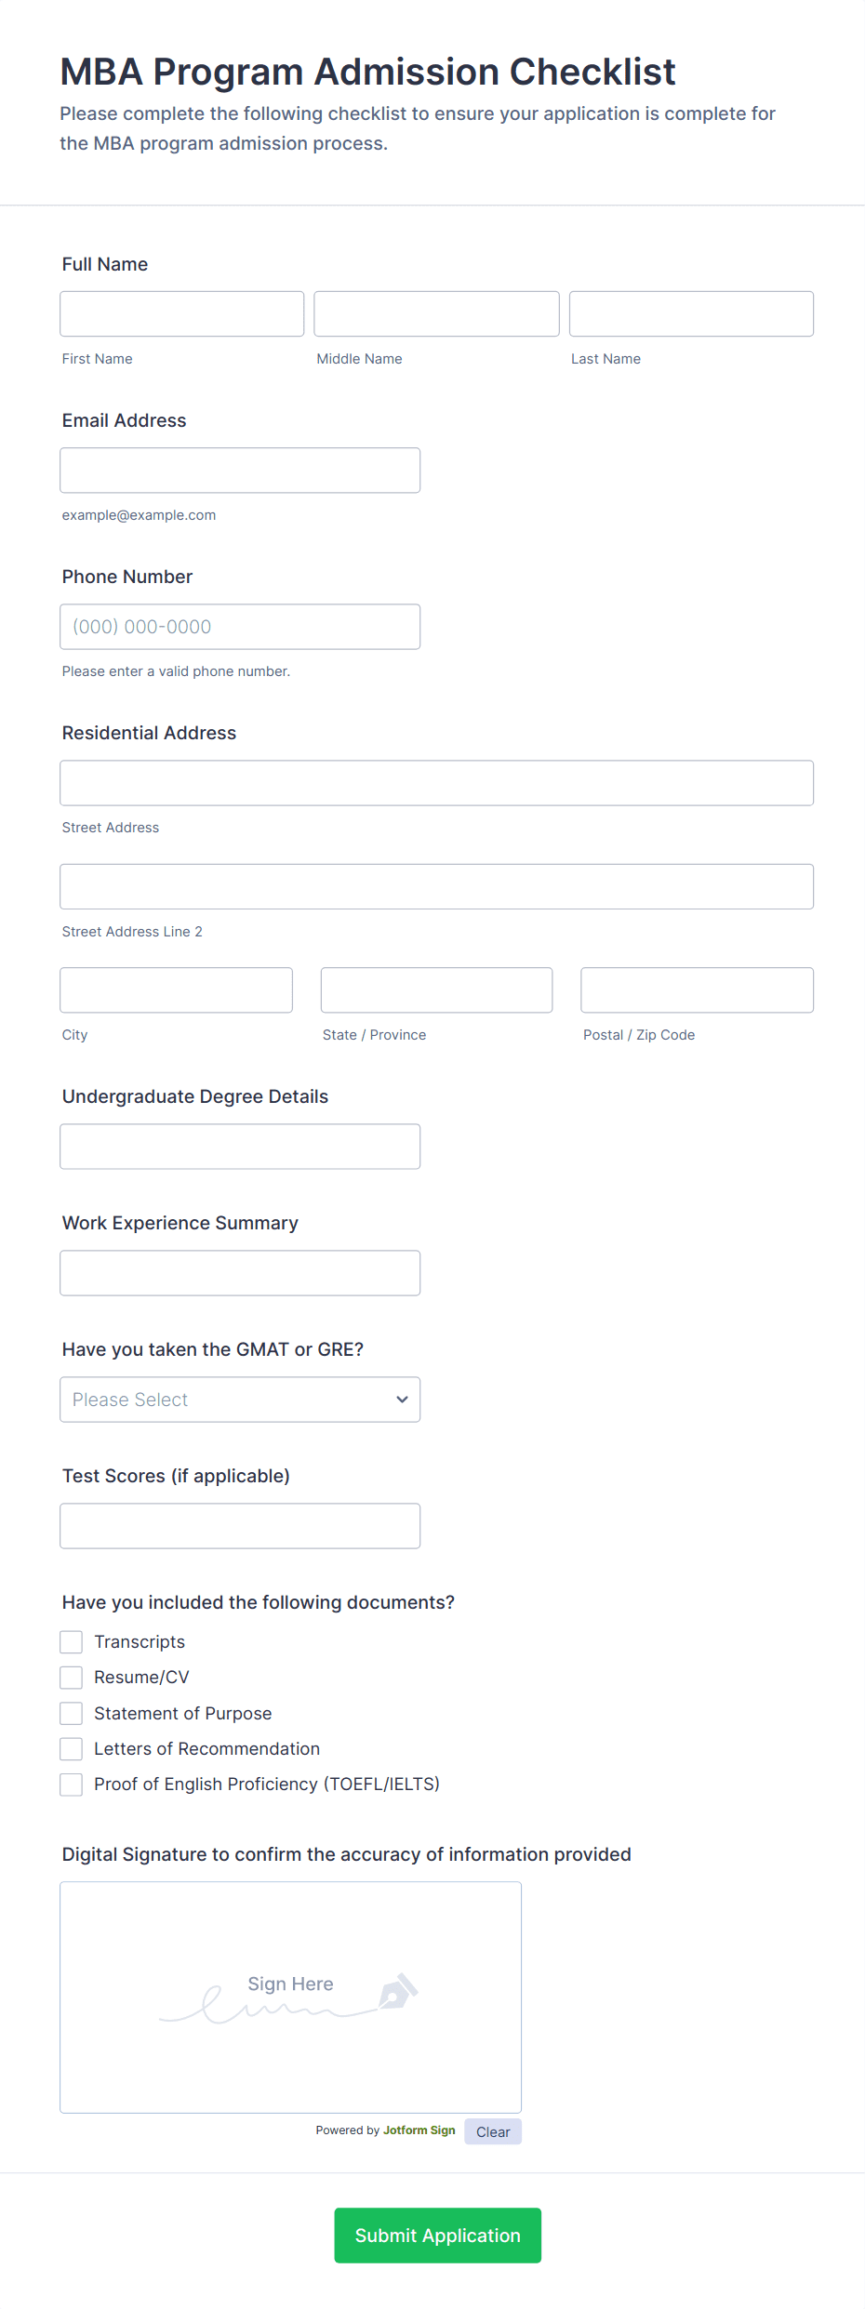
Task: Click the Phone Number input field
Action: point(240,626)
